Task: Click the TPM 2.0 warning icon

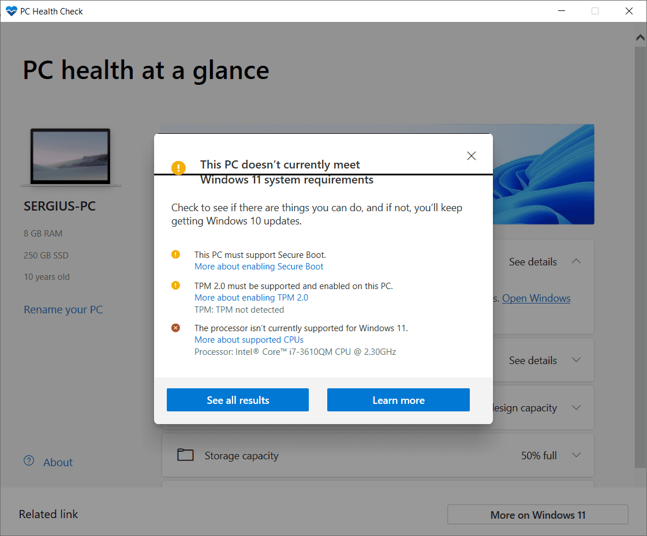Action: [176, 286]
